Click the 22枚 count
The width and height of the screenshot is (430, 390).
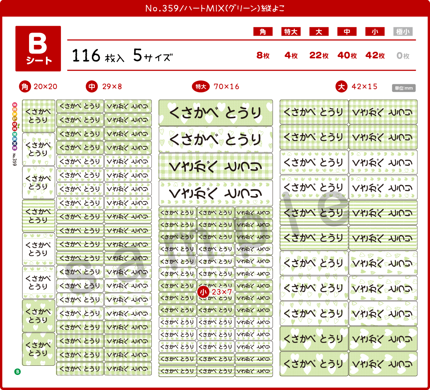(x=319, y=56)
